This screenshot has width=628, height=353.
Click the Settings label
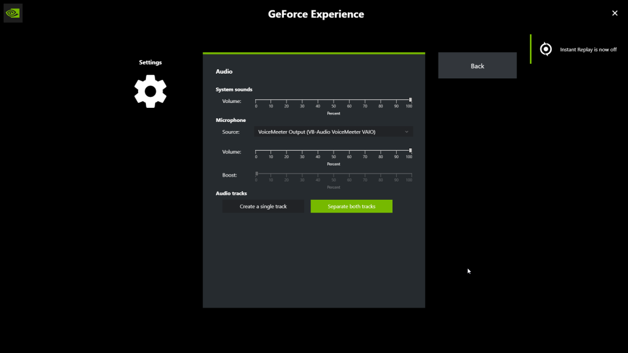150,63
